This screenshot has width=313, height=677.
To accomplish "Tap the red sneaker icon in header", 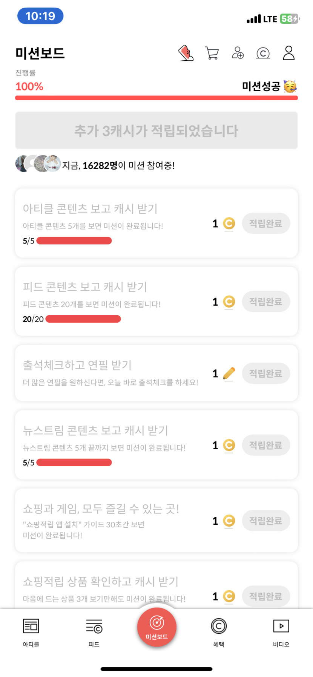I will (186, 53).
